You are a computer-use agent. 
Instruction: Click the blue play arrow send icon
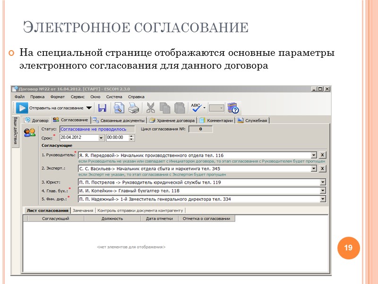point(22,108)
